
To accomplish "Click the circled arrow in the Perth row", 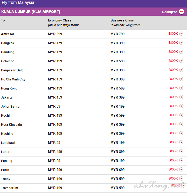I will coord(181,169).
